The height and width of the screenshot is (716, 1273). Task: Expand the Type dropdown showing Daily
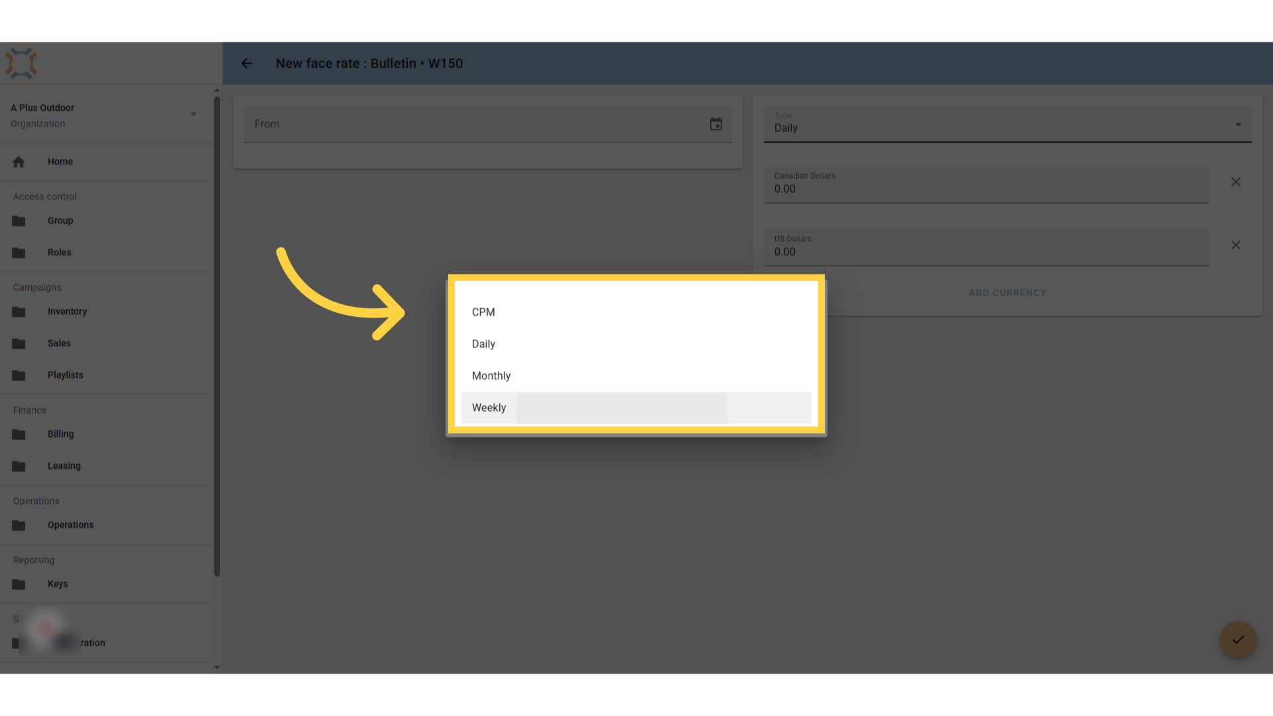coord(1008,124)
